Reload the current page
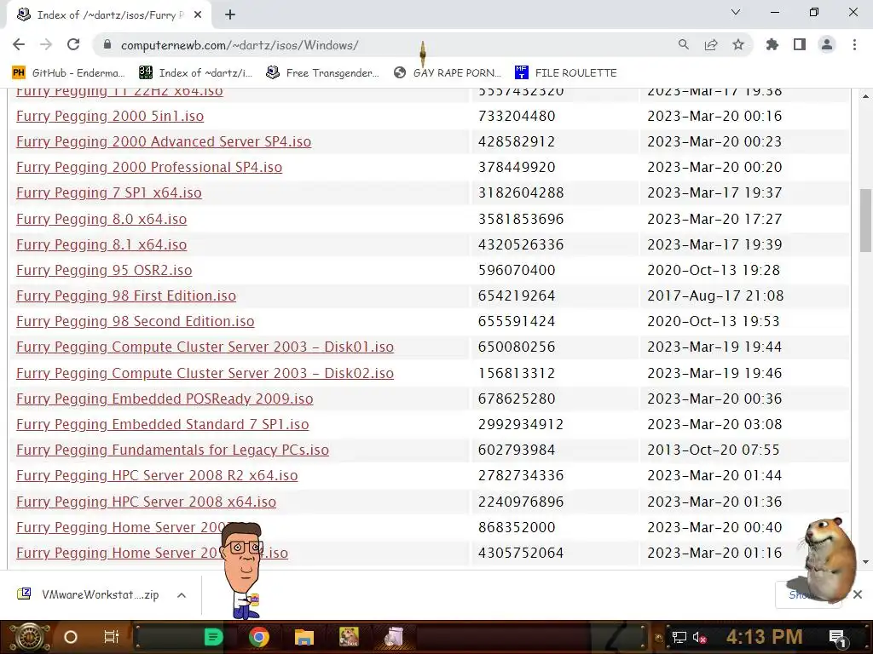The image size is (873, 654). tap(73, 44)
